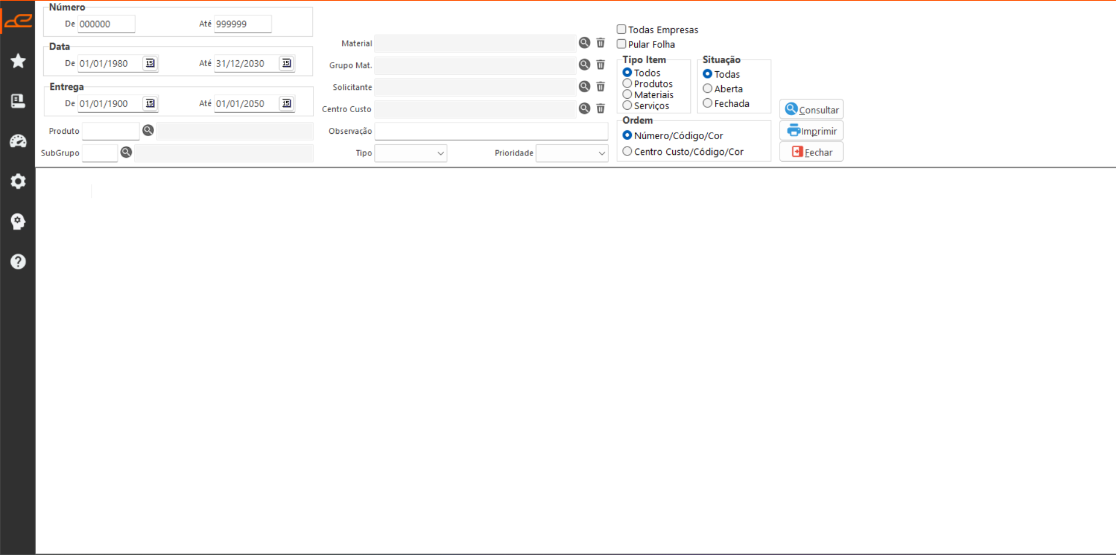This screenshot has width=1116, height=555.
Task: Check the Pular Folha option
Action: [621, 44]
